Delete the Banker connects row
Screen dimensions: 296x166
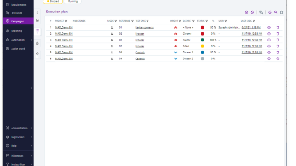[277, 28]
